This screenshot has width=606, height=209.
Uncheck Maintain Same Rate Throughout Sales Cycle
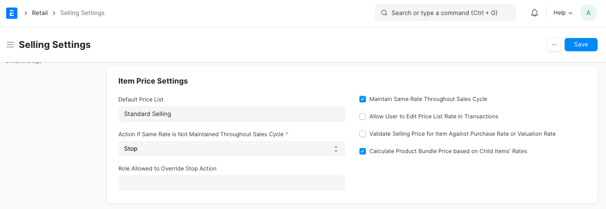tap(363, 99)
